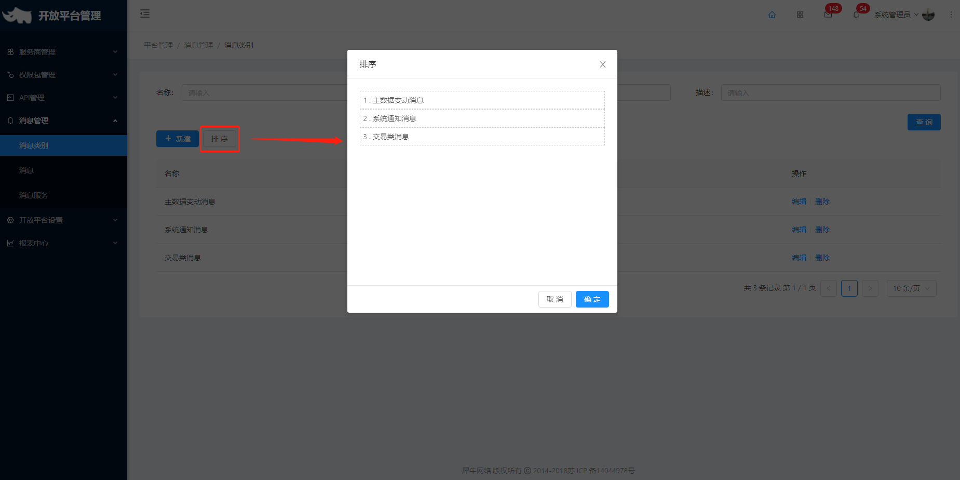The height and width of the screenshot is (480, 960).
Task: Toggle sidebar collapse hamburger icon
Action: [145, 14]
